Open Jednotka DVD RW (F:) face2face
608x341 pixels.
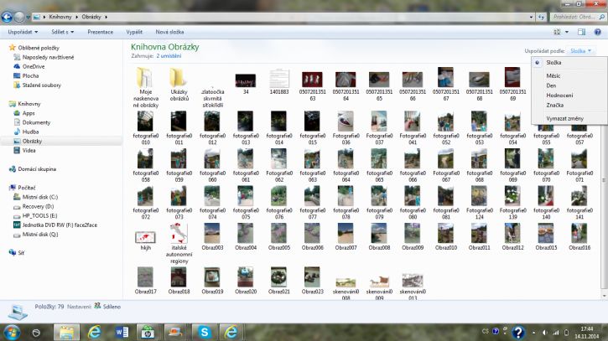[60, 225]
